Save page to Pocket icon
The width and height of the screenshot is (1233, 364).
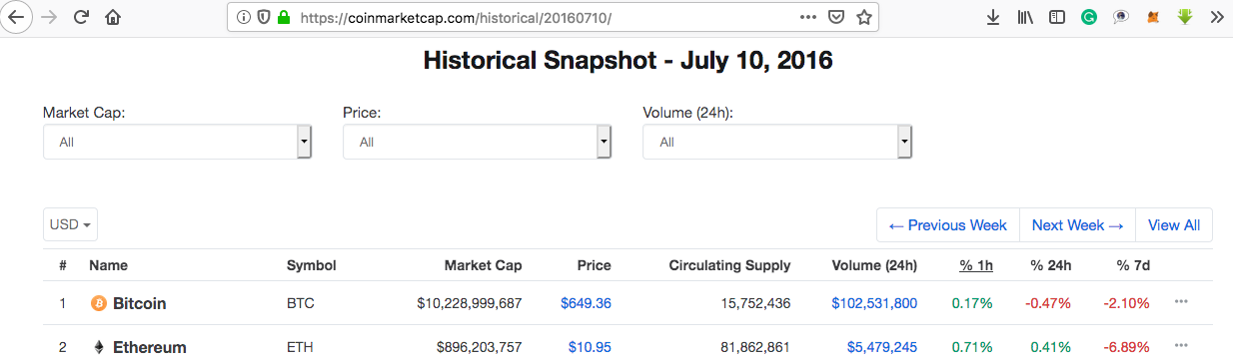[836, 17]
